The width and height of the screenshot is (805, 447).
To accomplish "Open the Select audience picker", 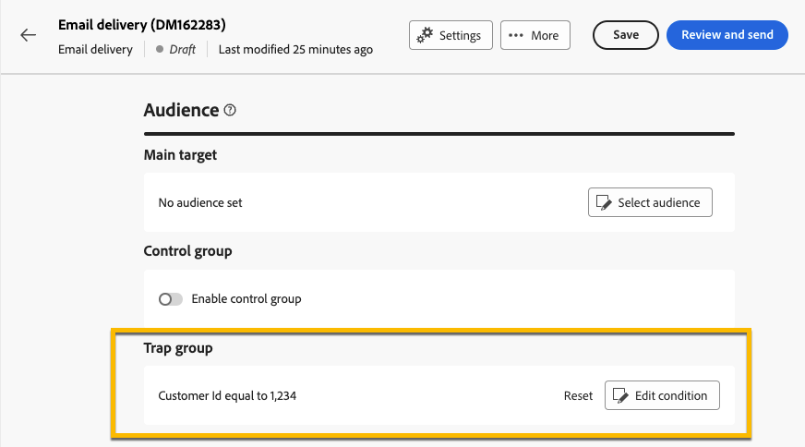I will coord(650,202).
